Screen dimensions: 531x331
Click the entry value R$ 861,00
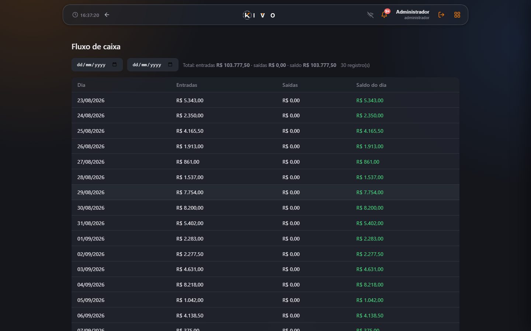(188, 162)
